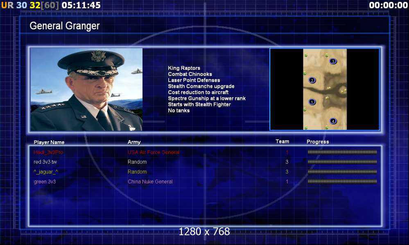Select player ^_jaguar_^
This screenshot has width=409, height=245.
pos(45,171)
